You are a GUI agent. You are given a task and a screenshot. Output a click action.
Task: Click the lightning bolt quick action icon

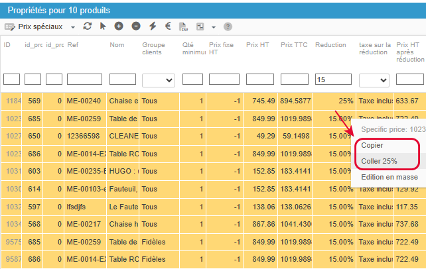coord(153,27)
